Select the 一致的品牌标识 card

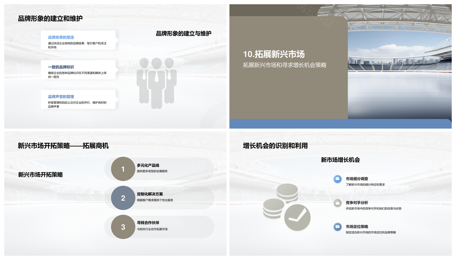[78, 71]
